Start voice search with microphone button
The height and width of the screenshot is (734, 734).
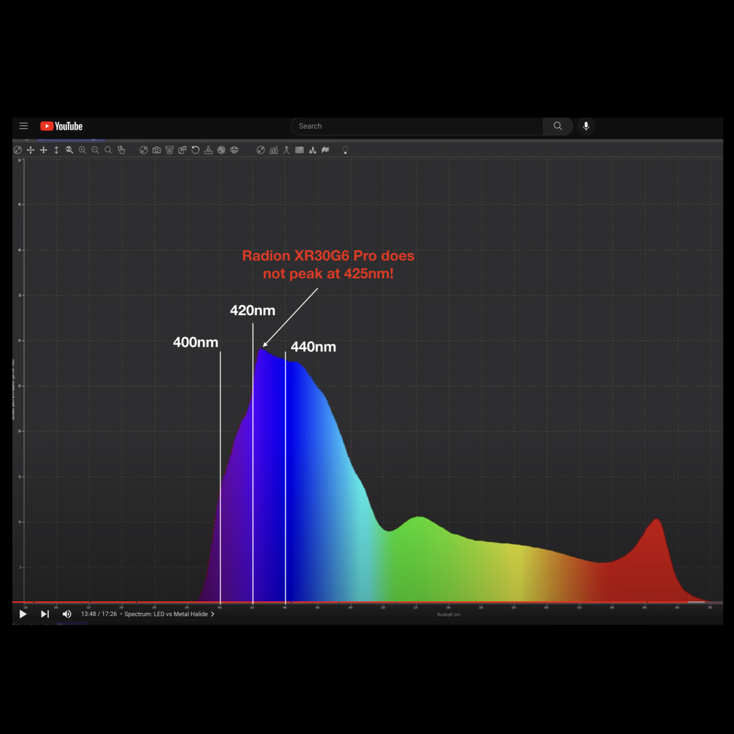tap(586, 126)
